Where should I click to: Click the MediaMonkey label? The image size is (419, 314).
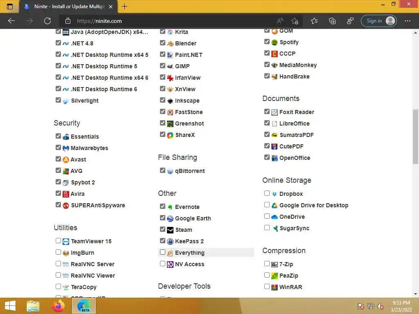[x=298, y=65]
